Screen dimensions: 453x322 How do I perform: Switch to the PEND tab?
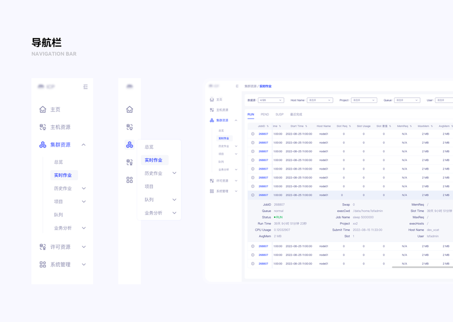point(265,114)
